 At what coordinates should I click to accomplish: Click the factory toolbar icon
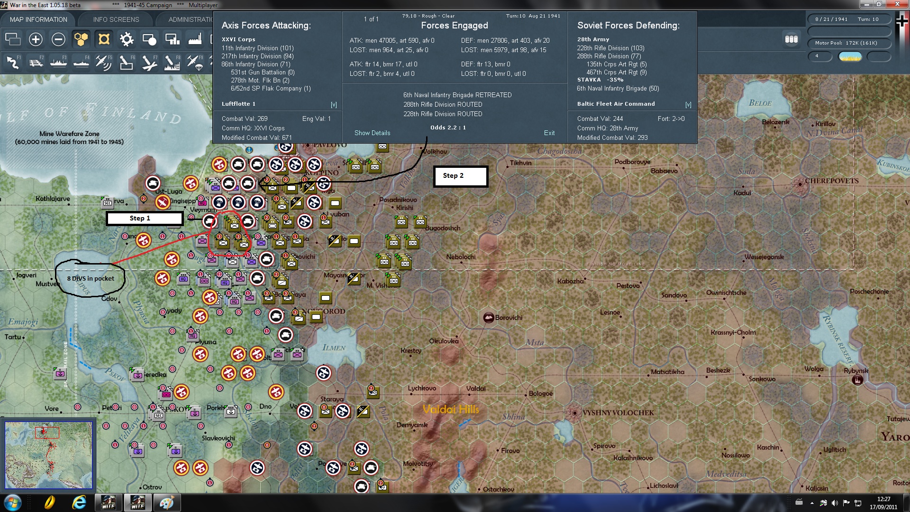pos(195,39)
